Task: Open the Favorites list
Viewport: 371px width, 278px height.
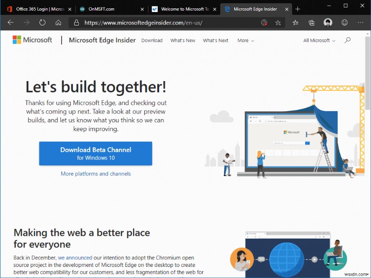Action: click(295, 22)
